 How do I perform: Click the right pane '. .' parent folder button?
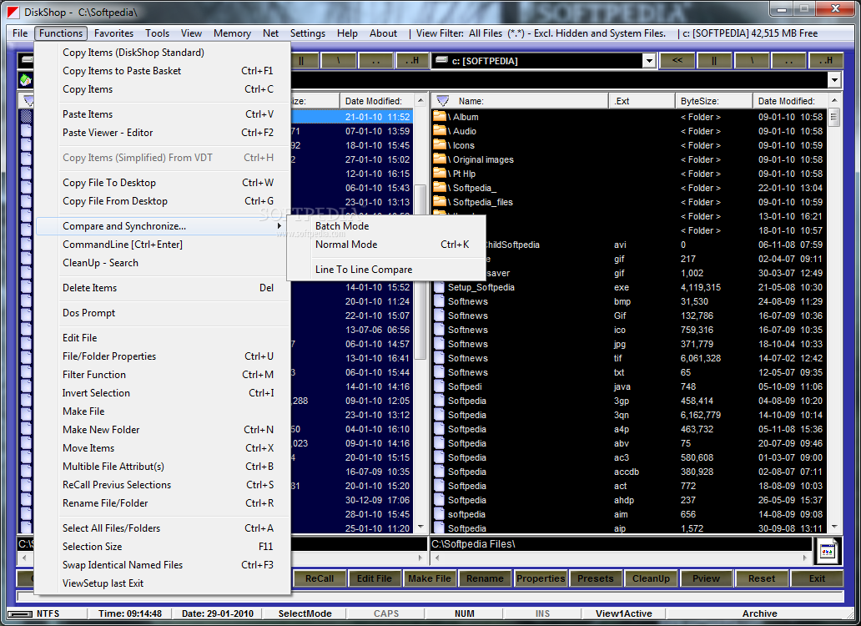tap(788, 60)
